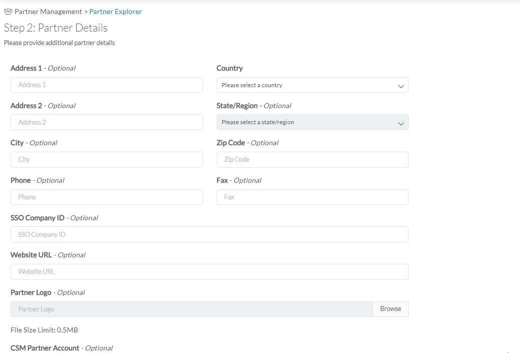Select the Fax input field
This screenshot has width=520, height=353.
pyautogui.click(x=312, y=197)
